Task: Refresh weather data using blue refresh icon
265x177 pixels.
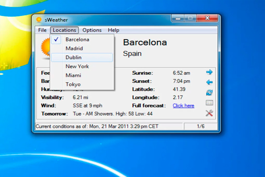Action: tap(209, 93)
